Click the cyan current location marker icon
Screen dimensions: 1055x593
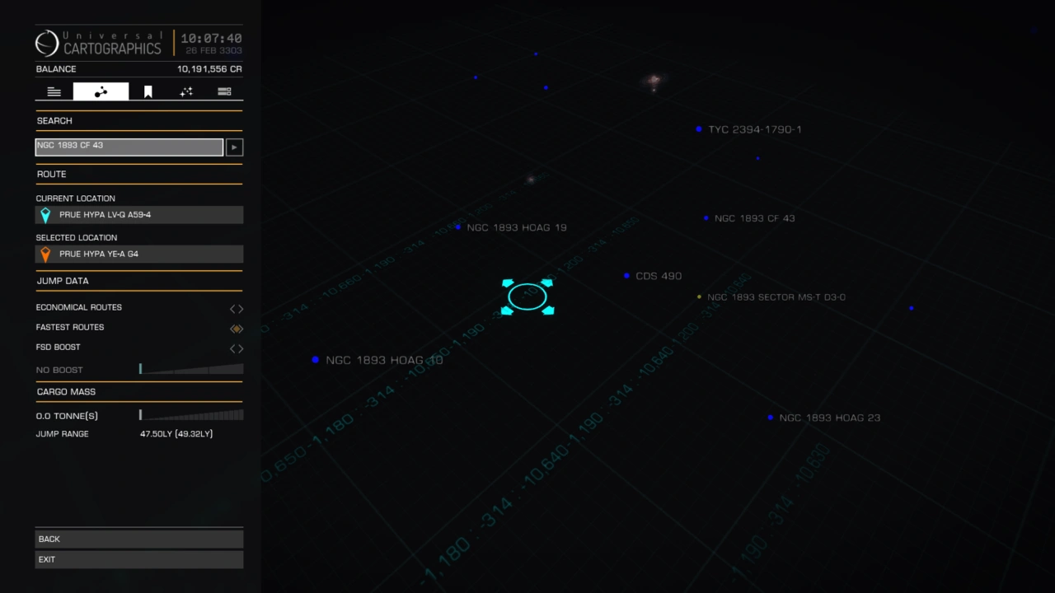(x=45, y=215)
